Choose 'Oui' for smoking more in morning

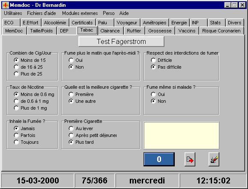(76, 60)
